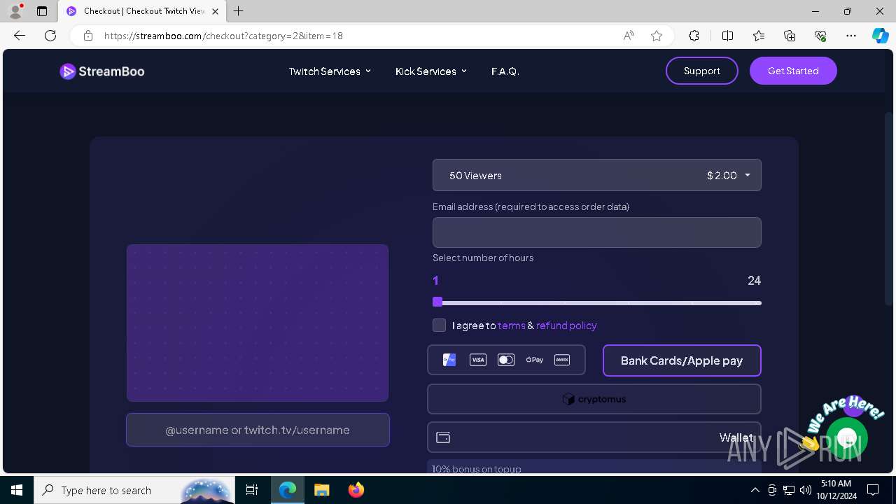Open Task View on the taskbar
Image resolution: width=896 pixels, height=504 pixels.
click(252, 490)
